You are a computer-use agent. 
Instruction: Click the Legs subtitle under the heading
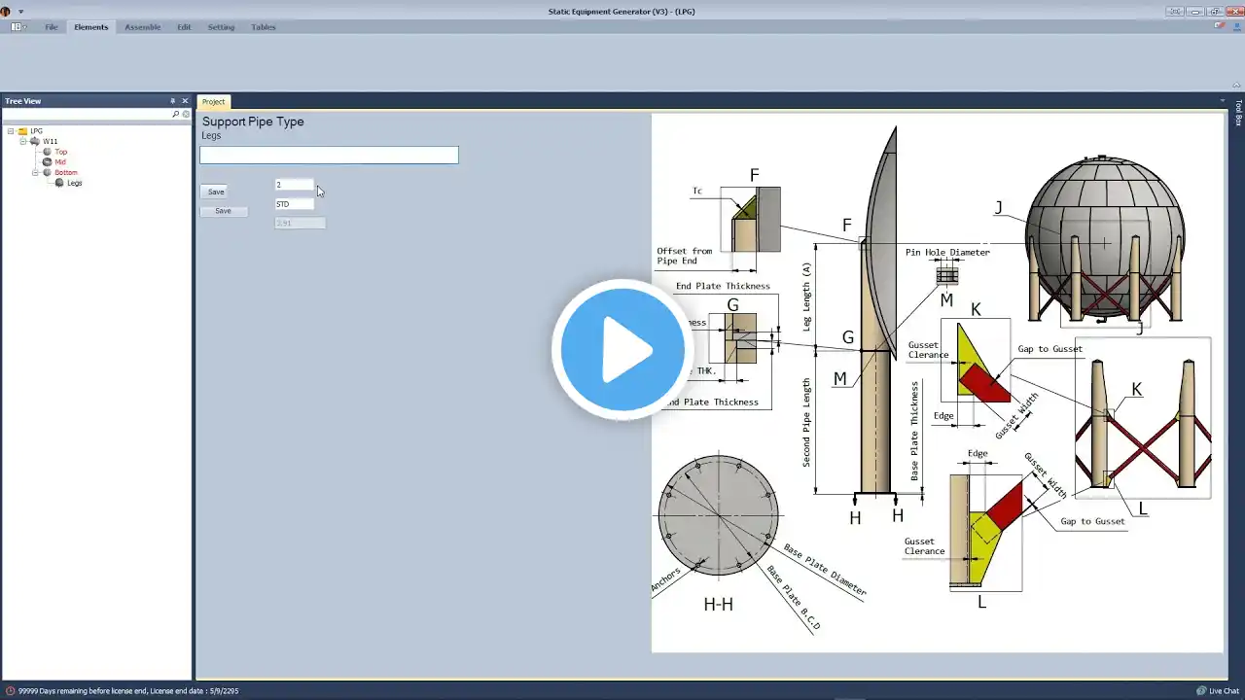[211, 135]
